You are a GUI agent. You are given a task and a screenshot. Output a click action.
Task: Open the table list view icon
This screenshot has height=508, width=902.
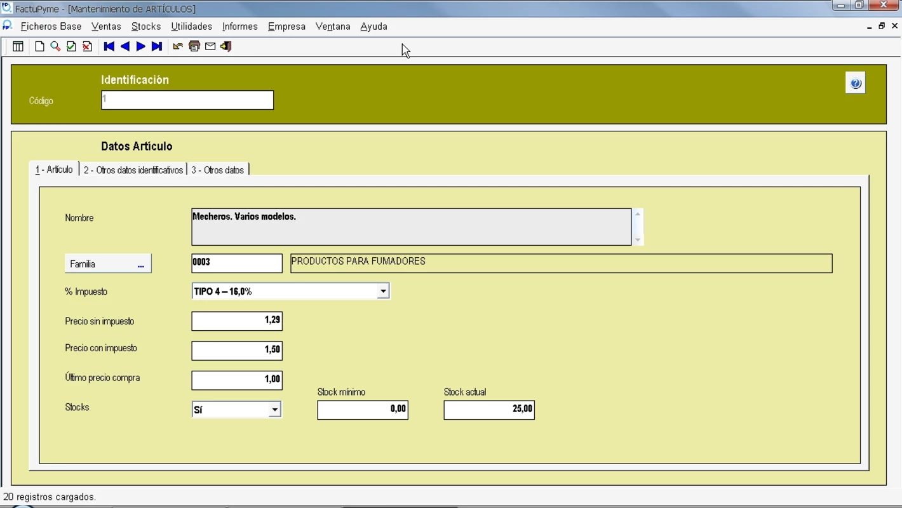point(18,46)
